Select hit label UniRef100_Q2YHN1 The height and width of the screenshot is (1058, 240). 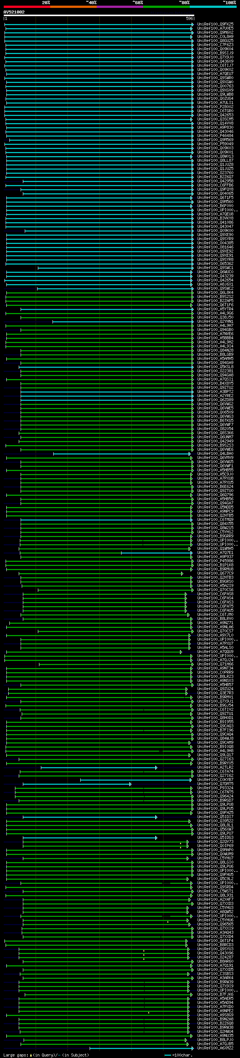[x=215, y=321]
